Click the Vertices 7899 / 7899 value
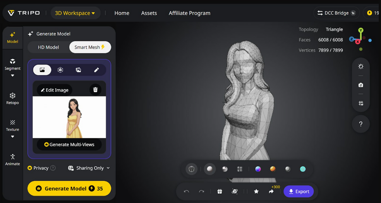 330,50
